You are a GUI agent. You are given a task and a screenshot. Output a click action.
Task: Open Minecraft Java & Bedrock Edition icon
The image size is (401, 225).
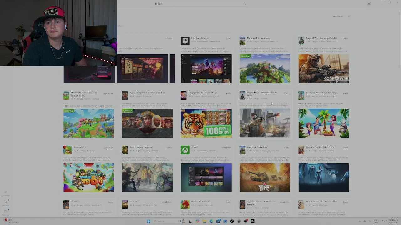coord(66,95)
